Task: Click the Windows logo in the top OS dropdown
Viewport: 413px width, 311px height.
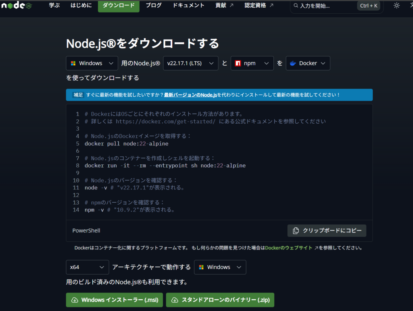Action: click(73, 63)
